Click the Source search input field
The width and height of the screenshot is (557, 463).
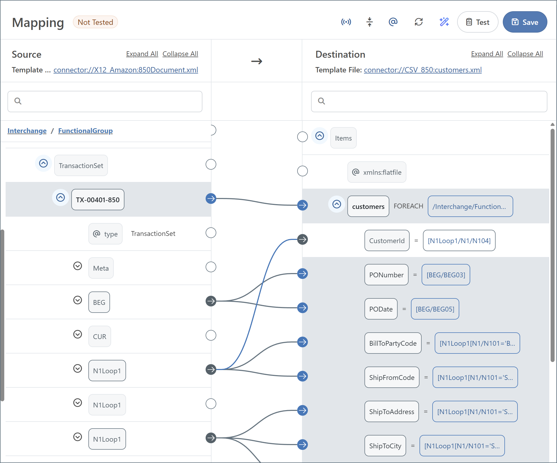[x=105, y=101]
